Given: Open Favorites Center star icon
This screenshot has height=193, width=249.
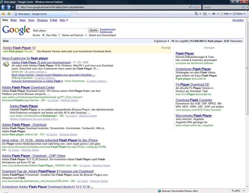Looking at the screenshot, I should point(3,14).
